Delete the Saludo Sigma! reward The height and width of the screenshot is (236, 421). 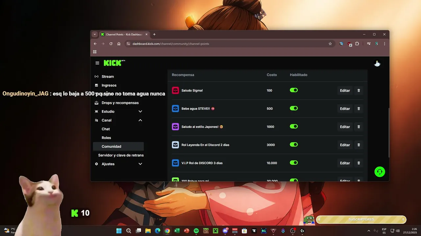(x=359, y=90)
